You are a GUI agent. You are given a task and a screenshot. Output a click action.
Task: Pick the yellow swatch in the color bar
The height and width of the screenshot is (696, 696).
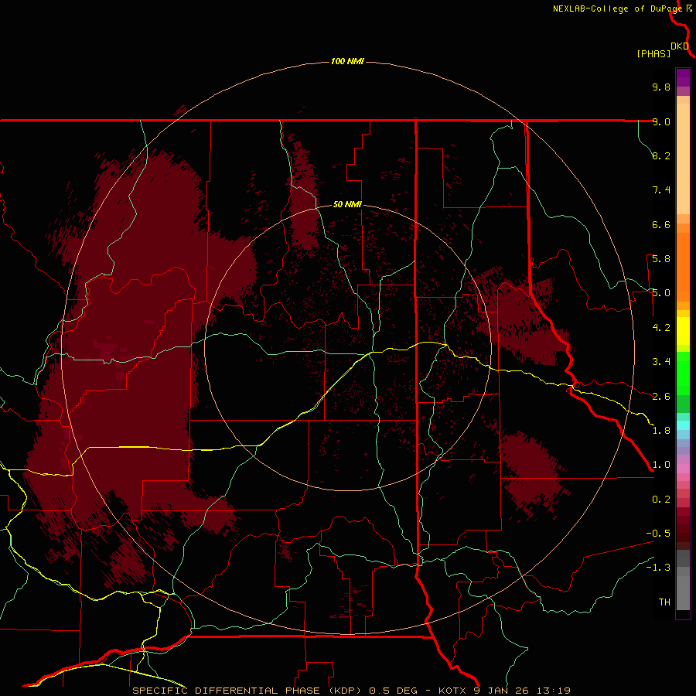coord(683,331)
